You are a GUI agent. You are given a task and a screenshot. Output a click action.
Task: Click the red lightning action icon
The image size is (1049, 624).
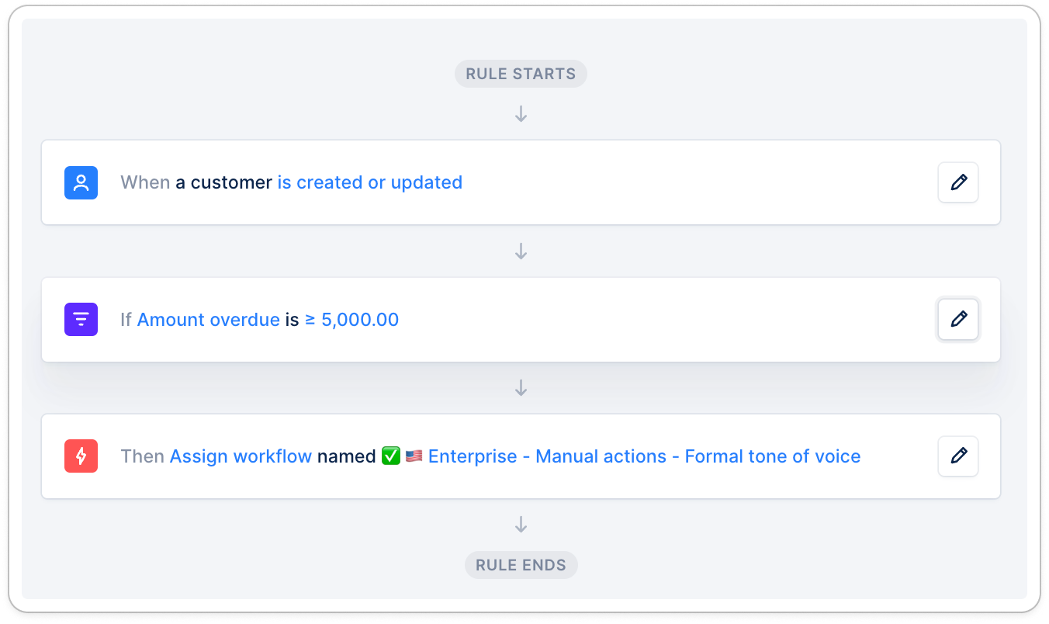pyautogui.click(x=81, y=456)
